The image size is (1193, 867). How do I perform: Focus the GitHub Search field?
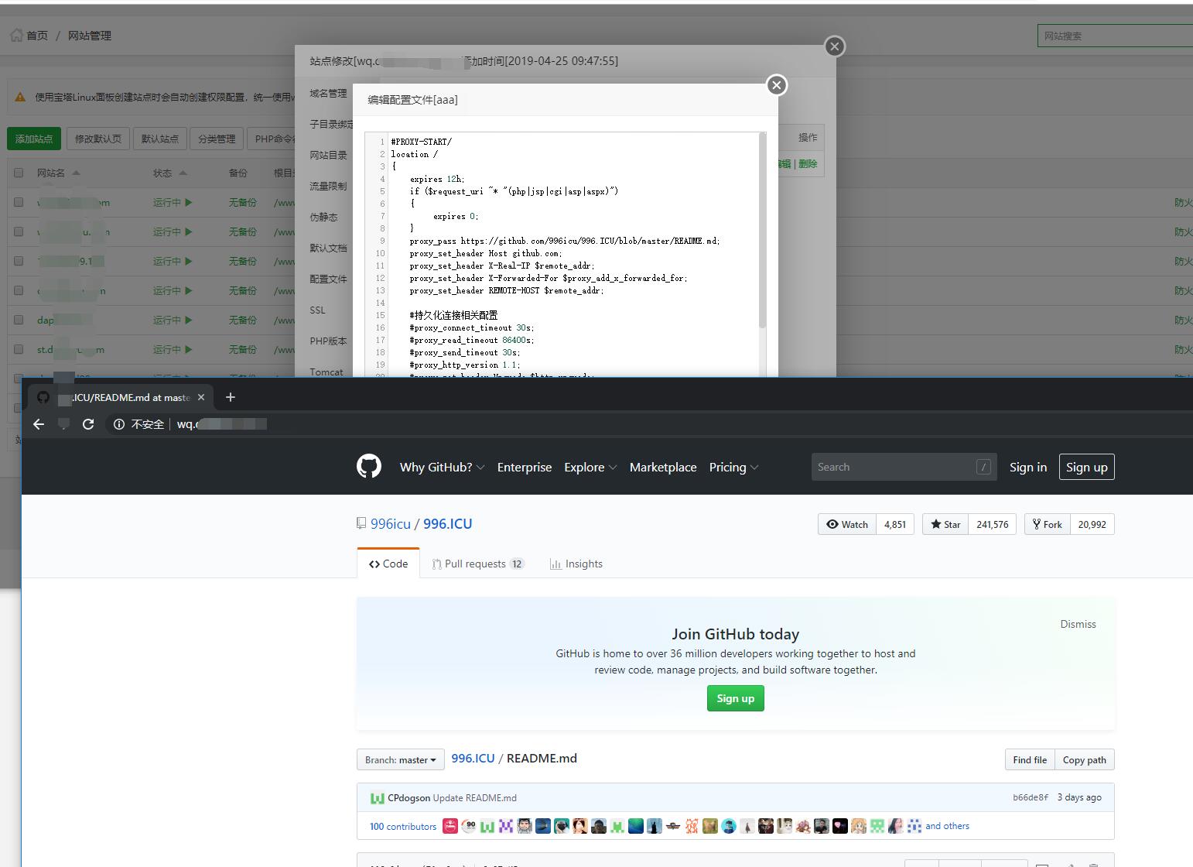904,467
